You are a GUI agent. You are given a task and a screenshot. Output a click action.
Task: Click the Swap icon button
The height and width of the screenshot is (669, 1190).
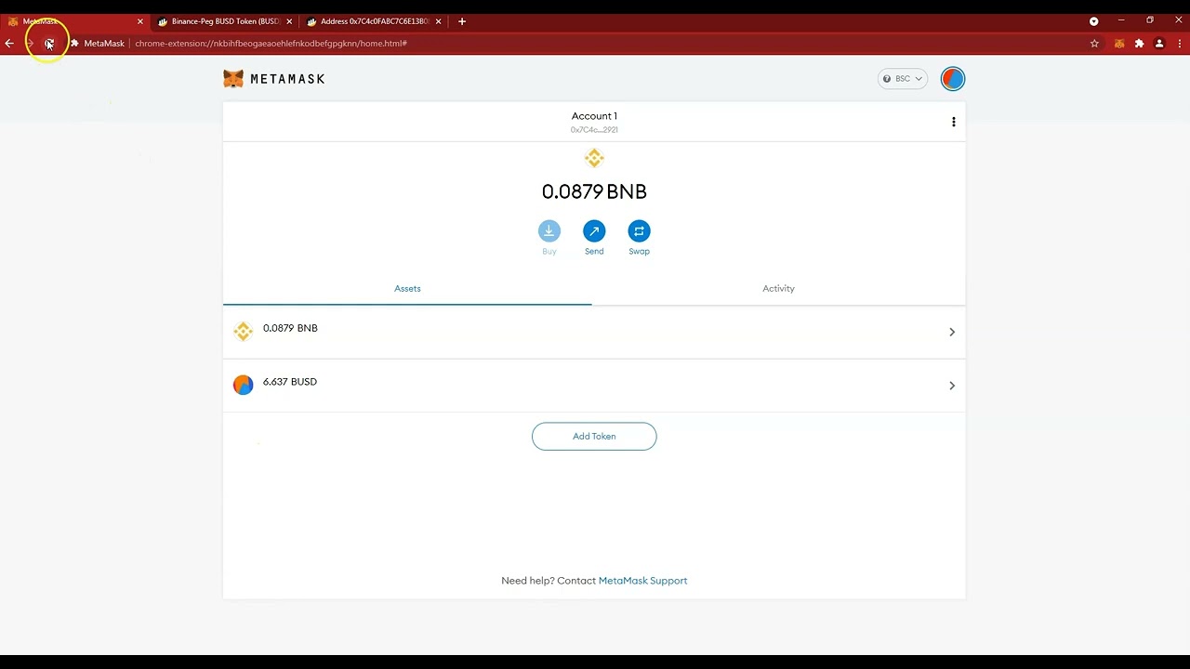coord(639,230)
